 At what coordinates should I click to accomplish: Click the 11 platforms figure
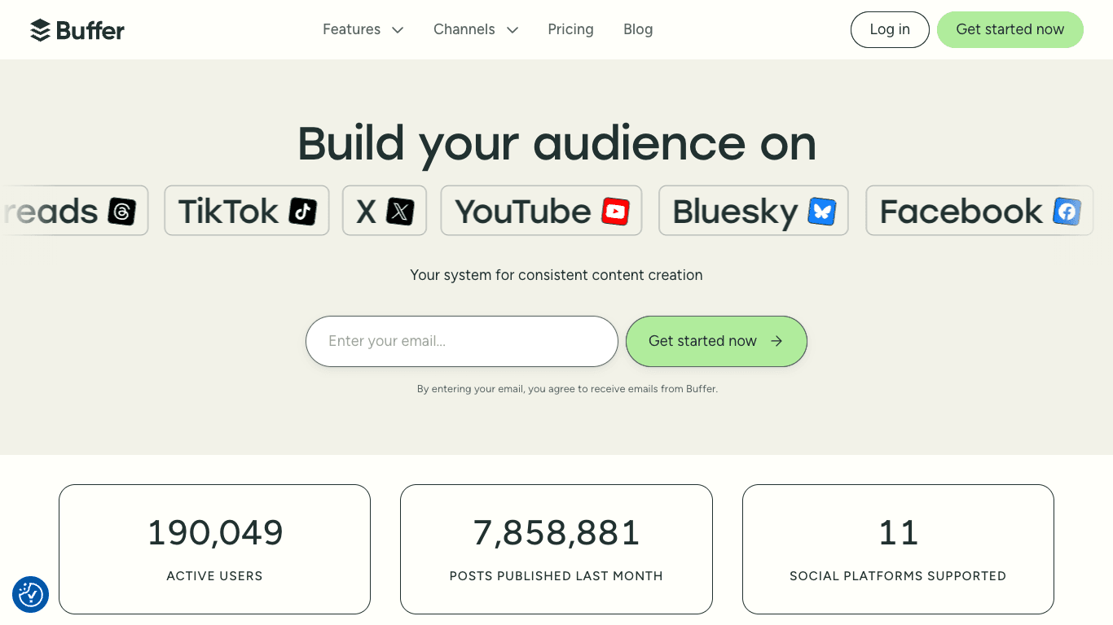click(898, 533)
